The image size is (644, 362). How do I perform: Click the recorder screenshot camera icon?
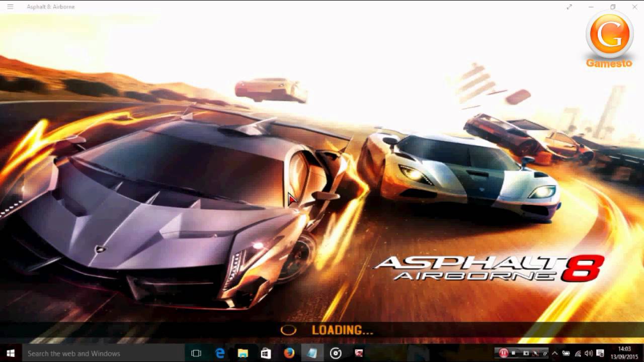click(526, 353)
